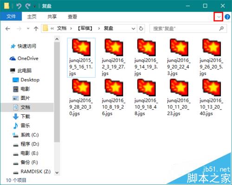Click the Help question mark icon
The image size is (232, 185).
click(227, 17)
